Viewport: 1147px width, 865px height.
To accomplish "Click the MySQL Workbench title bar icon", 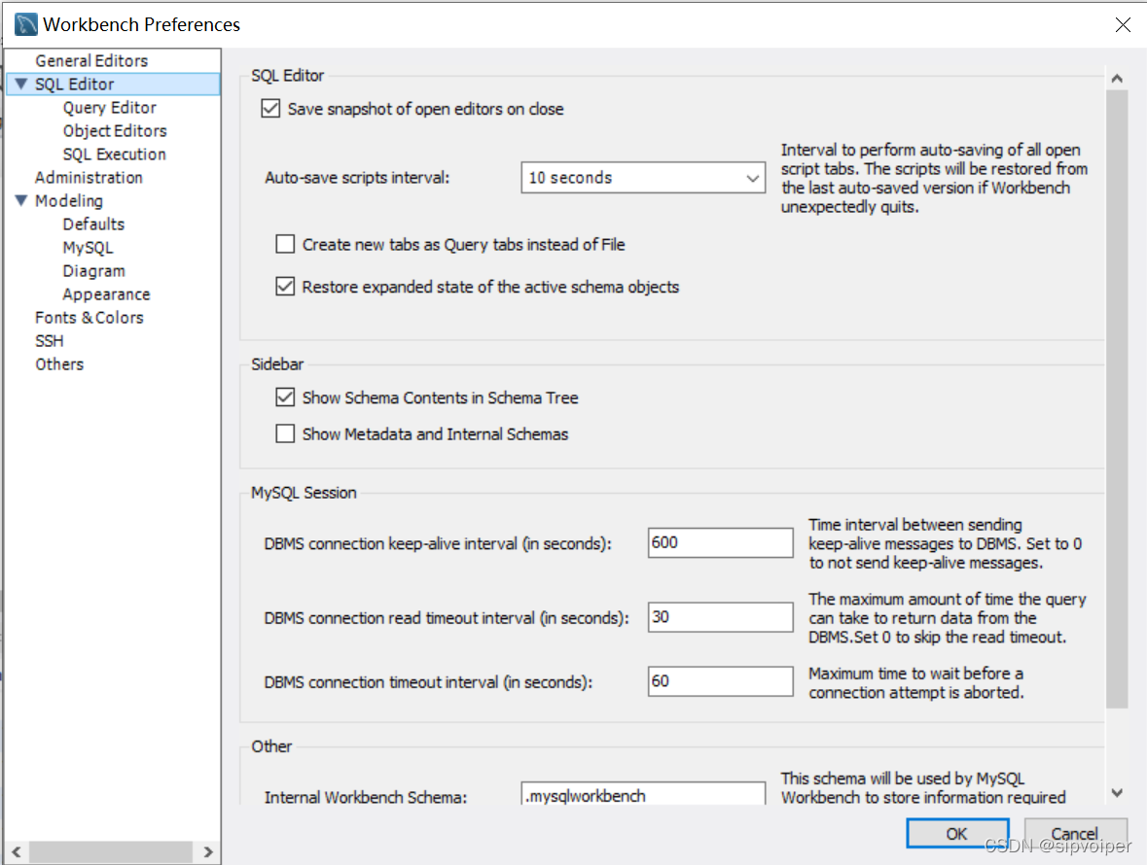I will point(25,24).
